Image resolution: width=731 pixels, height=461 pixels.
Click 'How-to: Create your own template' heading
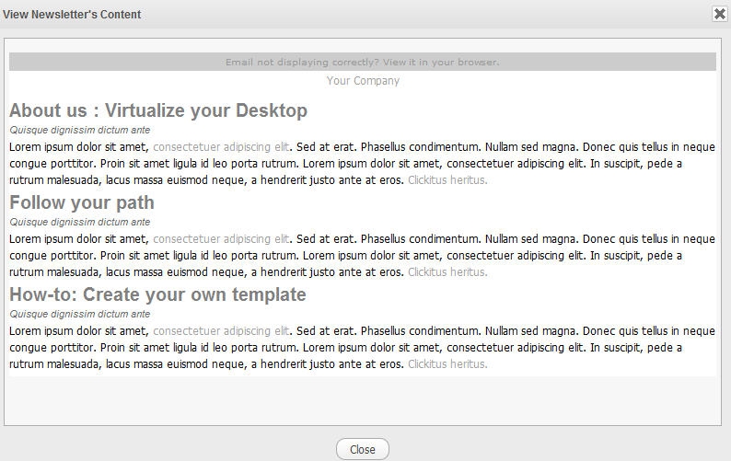click(x=157, y=294)
